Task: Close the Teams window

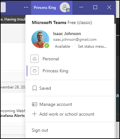Action: tap(109, 7)
